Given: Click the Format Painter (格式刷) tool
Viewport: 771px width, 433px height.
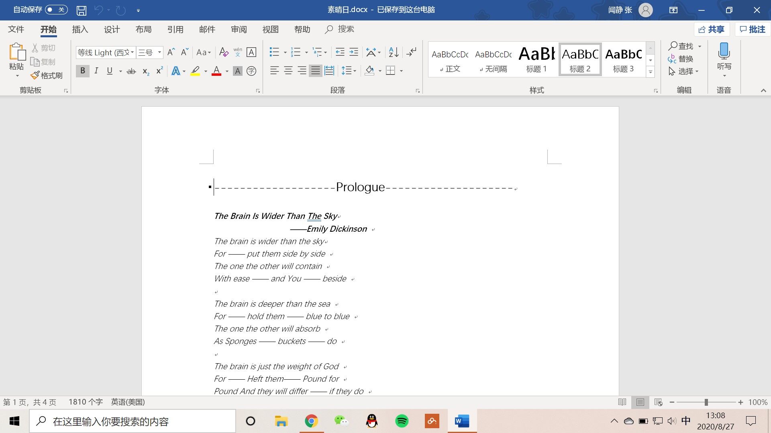Looking at the screenshot, I should (47, 75).
